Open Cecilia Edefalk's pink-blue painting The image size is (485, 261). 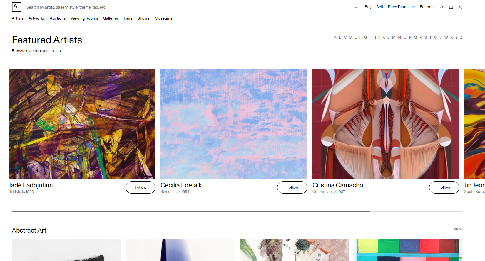[x=234, y=124]
